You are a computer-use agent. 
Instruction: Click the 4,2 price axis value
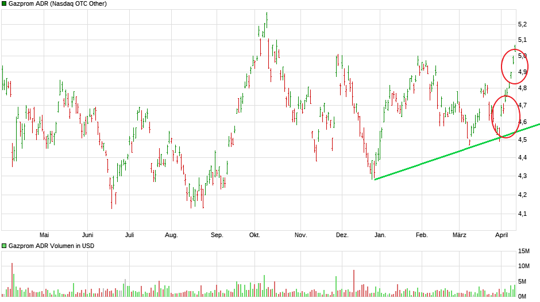pyautogui.click(x=522, y=195)
